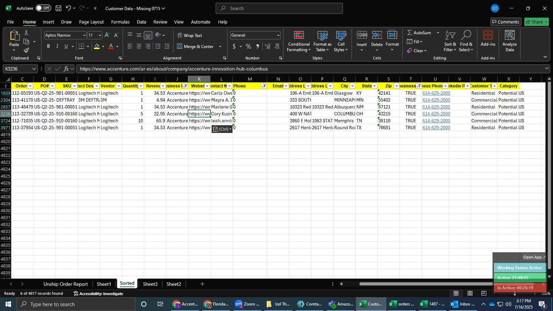Image resolution: width=553 pixels, height=311 pixels.
Task: Open the Fill Color yellow swatch
Action: pyautogui.click(x=97, y=46)
